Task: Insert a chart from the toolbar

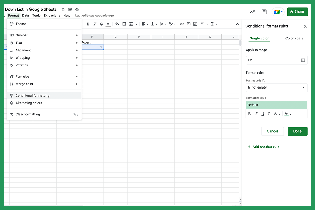Action: (195, 24)
